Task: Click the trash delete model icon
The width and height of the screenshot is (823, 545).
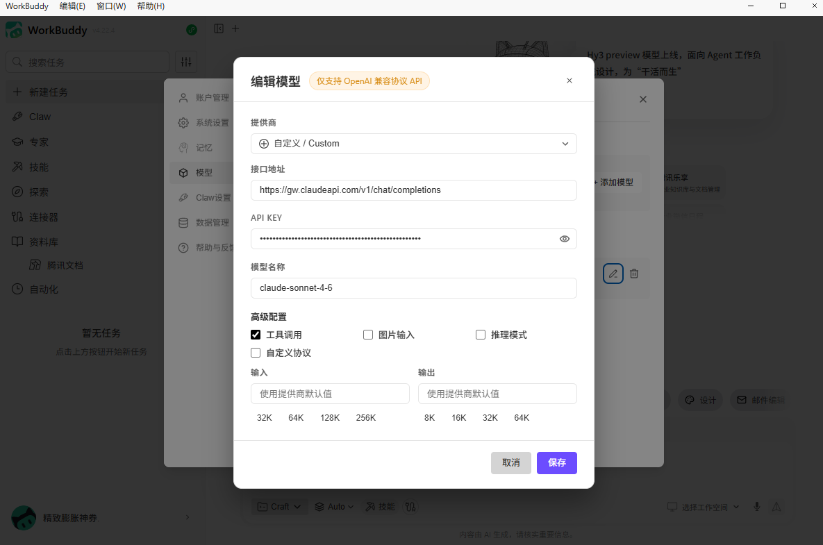Action: click(x=634, y=274)
